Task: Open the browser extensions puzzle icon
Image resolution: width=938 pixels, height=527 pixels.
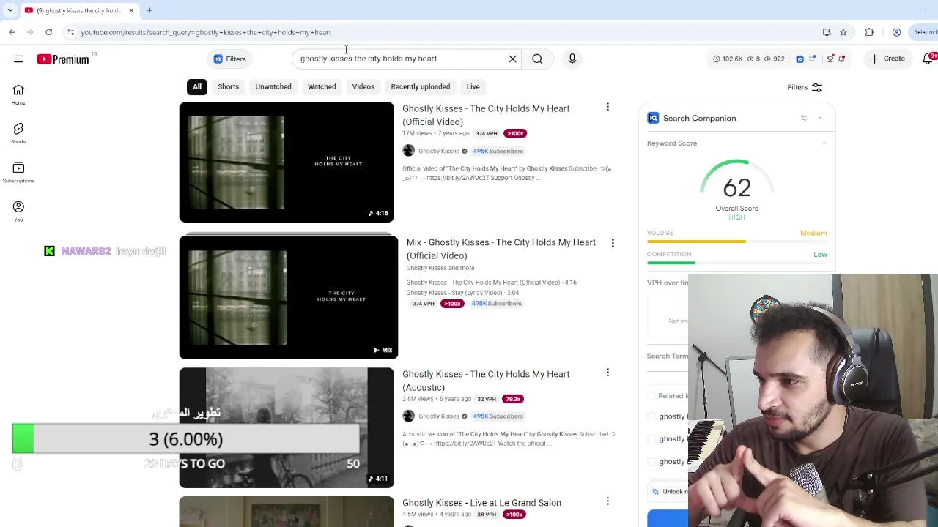Action: [869, 32]
